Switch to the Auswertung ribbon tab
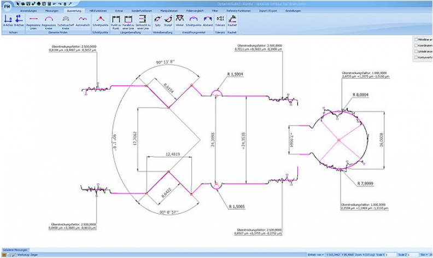The image size is (433, 258). coord(74,11)
